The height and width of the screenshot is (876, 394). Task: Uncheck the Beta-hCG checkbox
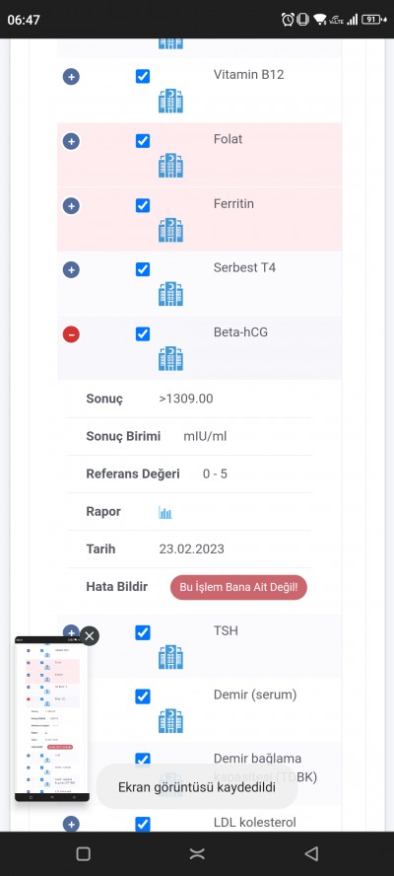pos(143,333)
